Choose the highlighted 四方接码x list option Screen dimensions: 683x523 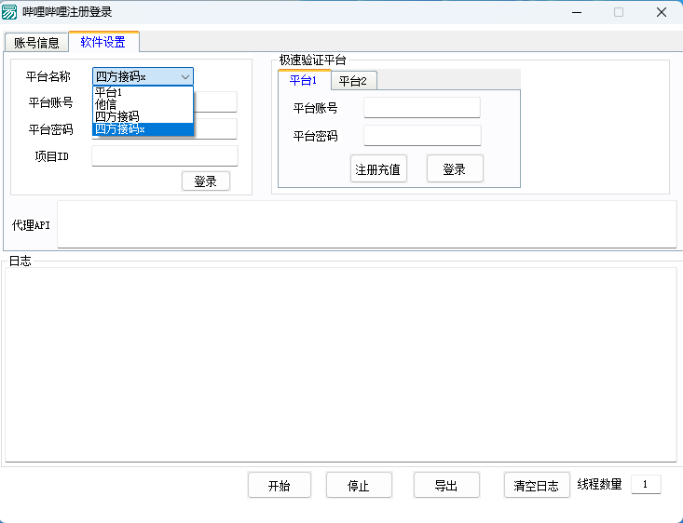coord(121,128)
